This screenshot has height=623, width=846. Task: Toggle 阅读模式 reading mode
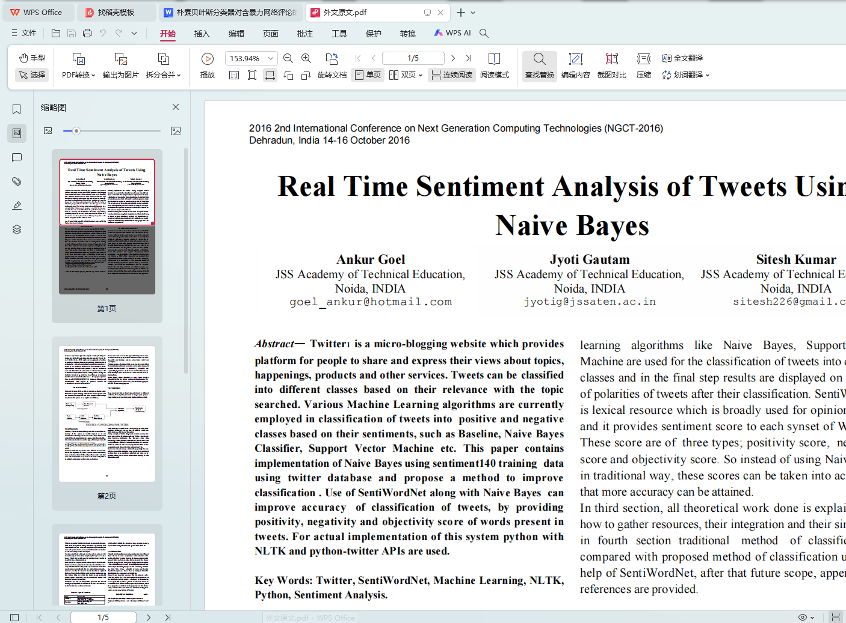click(495, 65)
